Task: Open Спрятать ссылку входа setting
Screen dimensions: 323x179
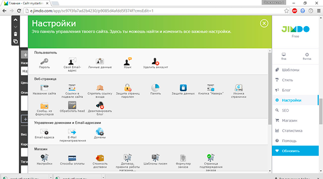Action: [x=100, y=91]
